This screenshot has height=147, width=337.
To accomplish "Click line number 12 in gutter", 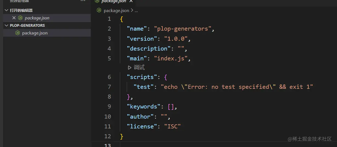I will coord(108,136).
